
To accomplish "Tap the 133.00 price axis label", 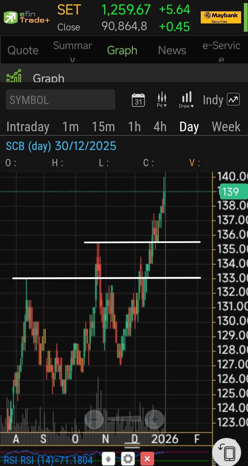I will pyautogui.click(x=232, y=278).
